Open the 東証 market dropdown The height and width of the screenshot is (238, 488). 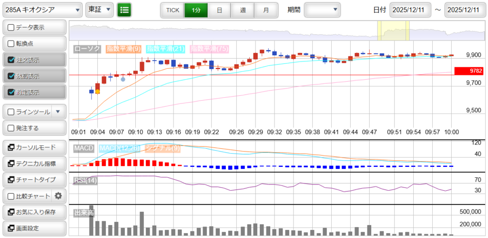point(100,10)
